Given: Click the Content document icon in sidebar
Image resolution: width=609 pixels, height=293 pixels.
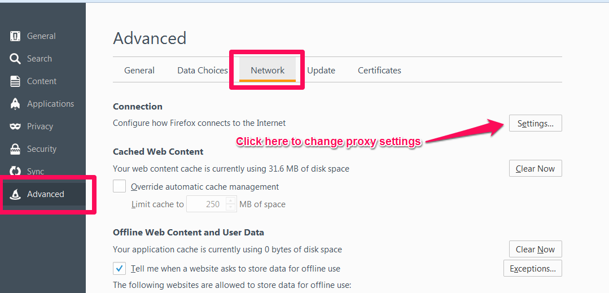Looking at the screenshot, I should (x=15, y=81).
